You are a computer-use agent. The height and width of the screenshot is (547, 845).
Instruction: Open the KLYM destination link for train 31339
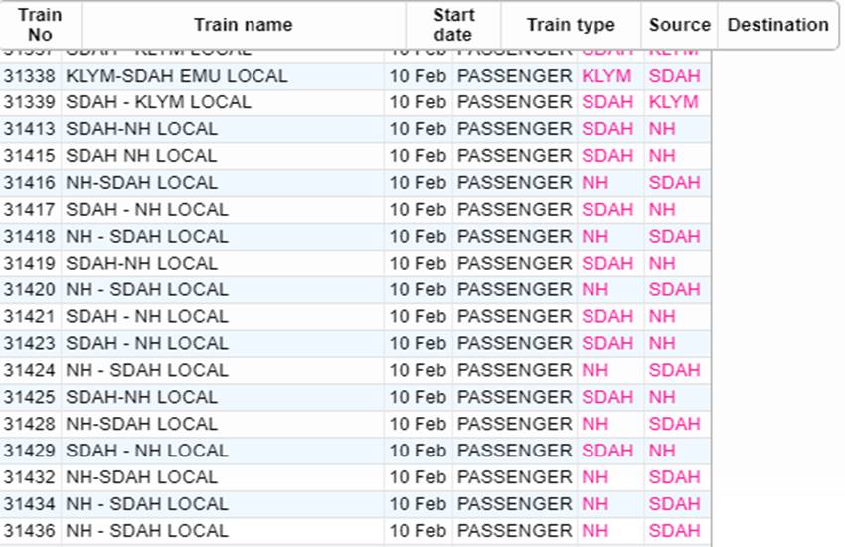(674, 102)
